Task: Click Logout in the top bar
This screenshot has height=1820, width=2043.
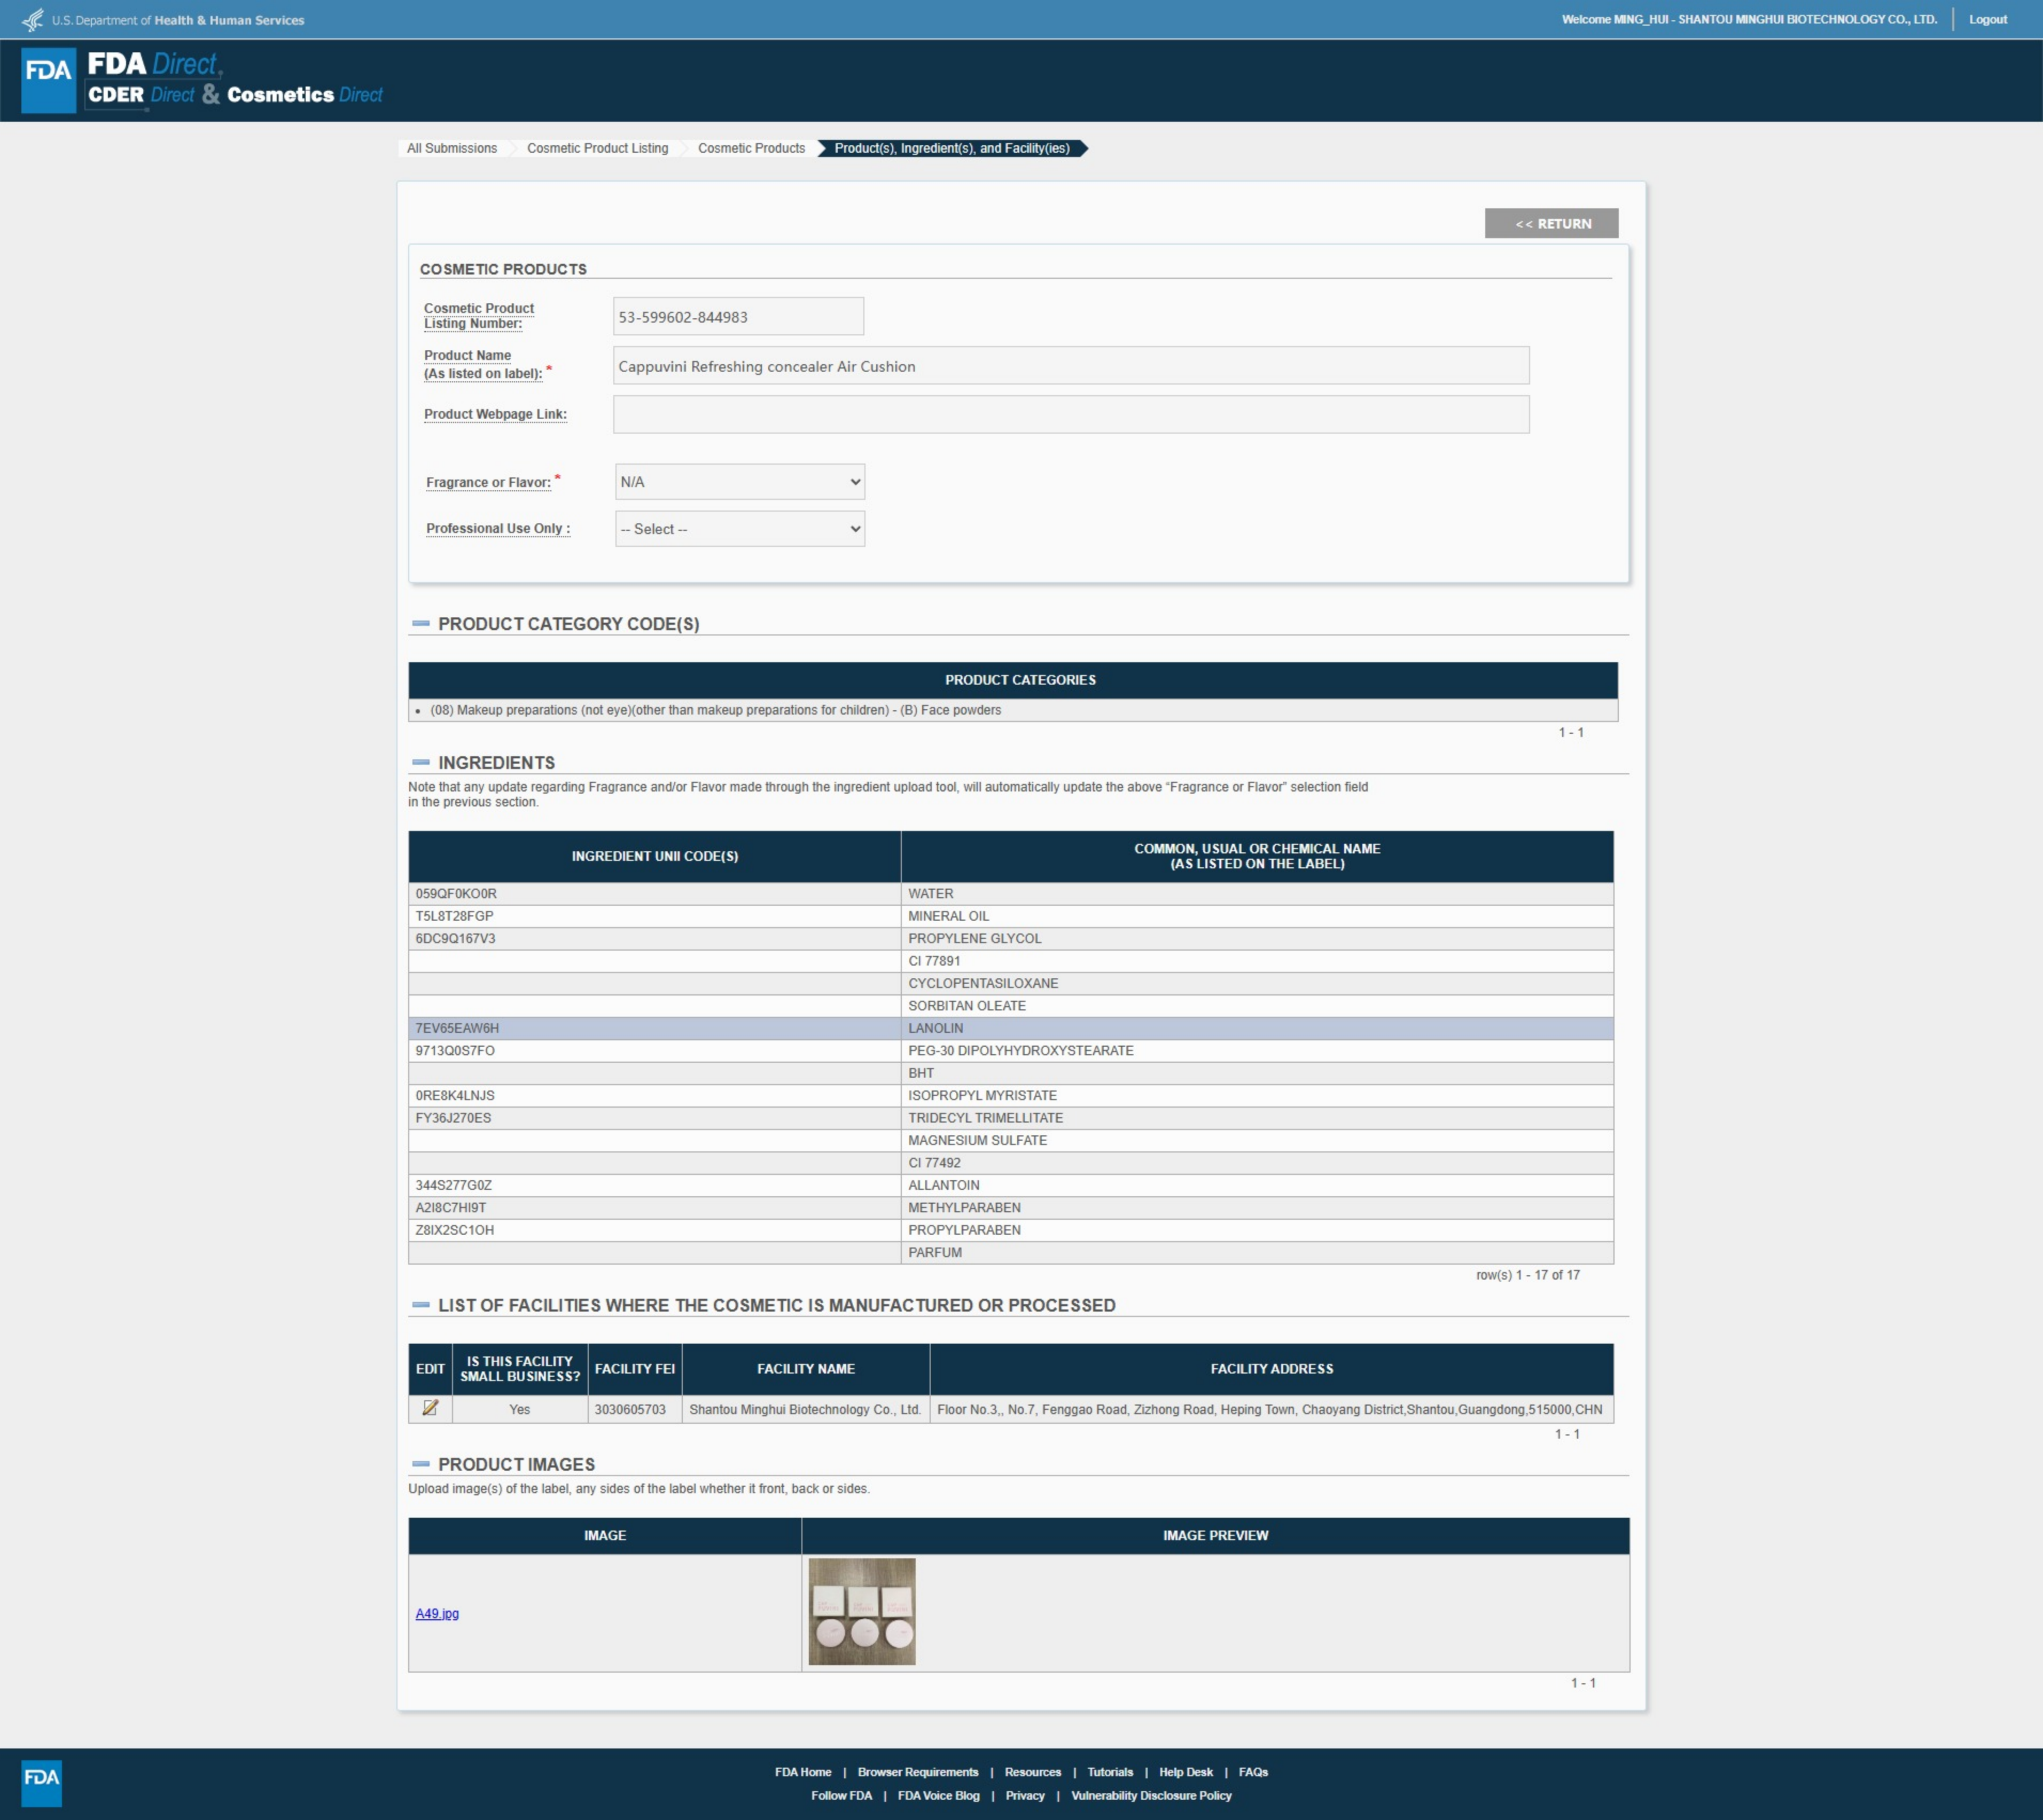Action: pos(1987,19)
